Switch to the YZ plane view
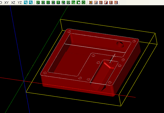This screenshot has height=113, width=164. pos(20,2)
